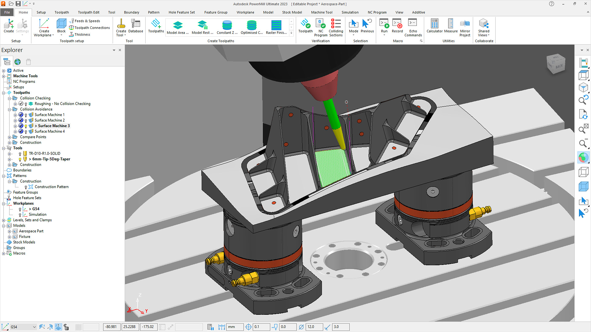Click the Previous button in Selection group
Screen dimensions: 591x332
point(367,25)
